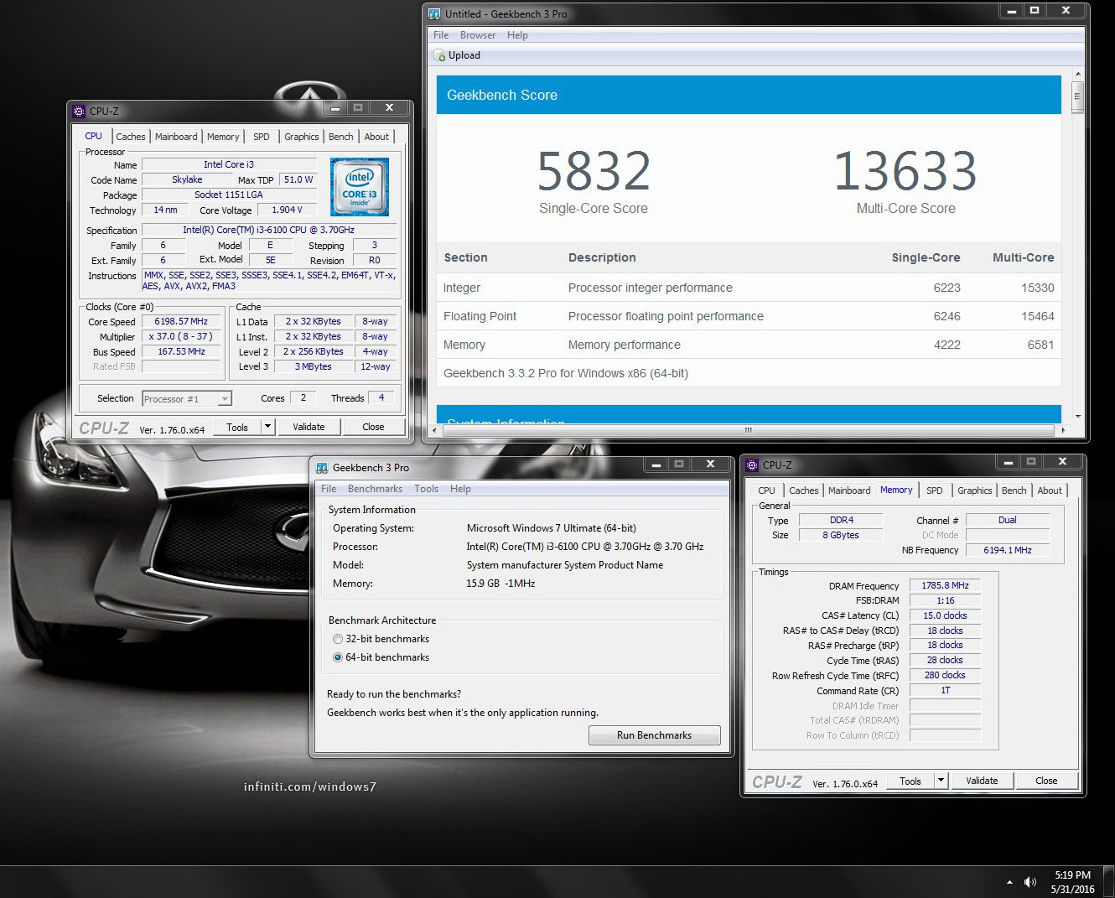
Task: Click the Floating Point row in score table
Action: point(749,316)
